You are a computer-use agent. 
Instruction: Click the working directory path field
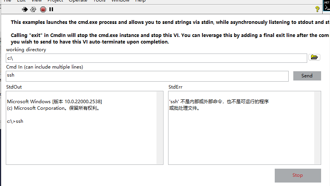(x=156, y=58)
